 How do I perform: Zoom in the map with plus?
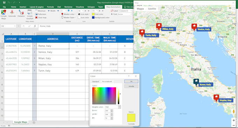[x=234, y=120]
